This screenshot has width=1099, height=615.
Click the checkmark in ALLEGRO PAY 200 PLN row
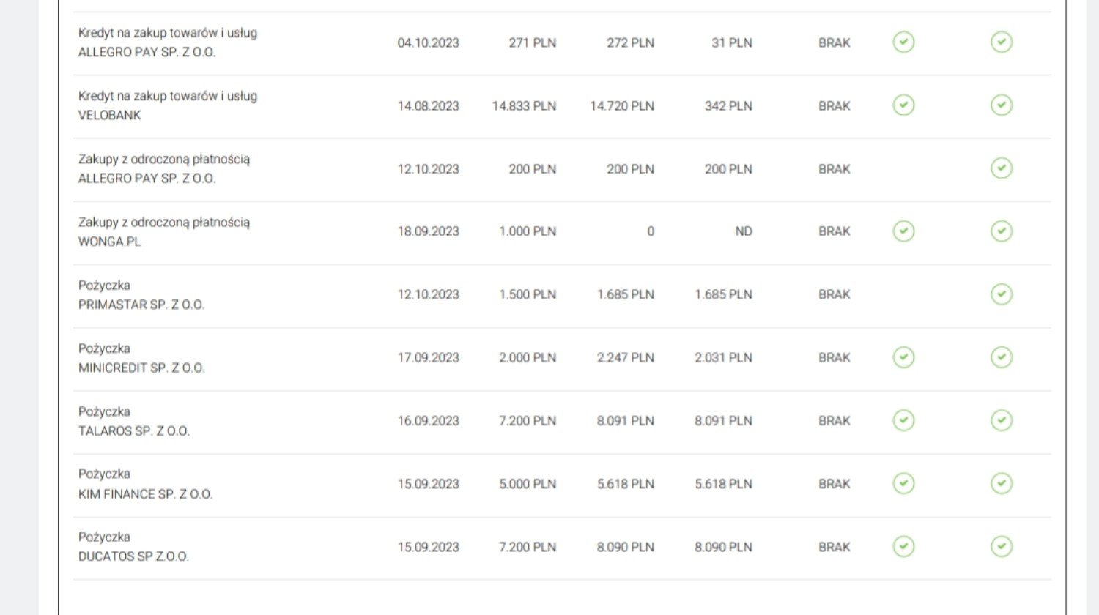point(1002,168)
